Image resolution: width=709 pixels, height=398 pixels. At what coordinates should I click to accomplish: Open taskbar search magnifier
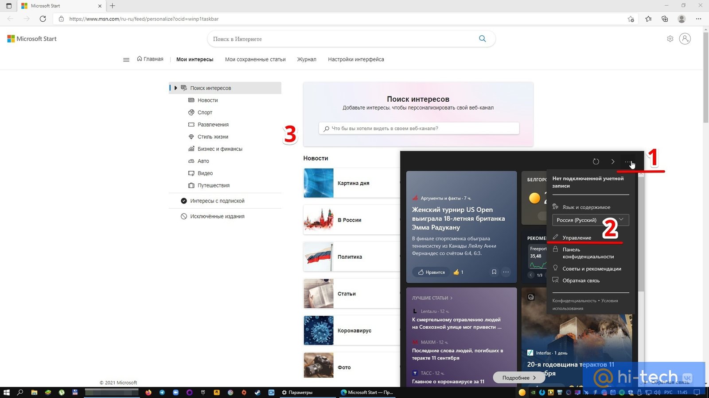point(20,392)
